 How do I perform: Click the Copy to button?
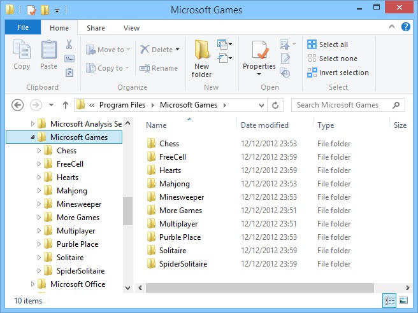[108, 68]
